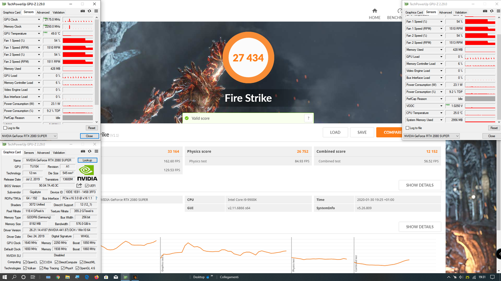
Task: Open Mail app from the taskbar
Action: click(x=115, y=277)
